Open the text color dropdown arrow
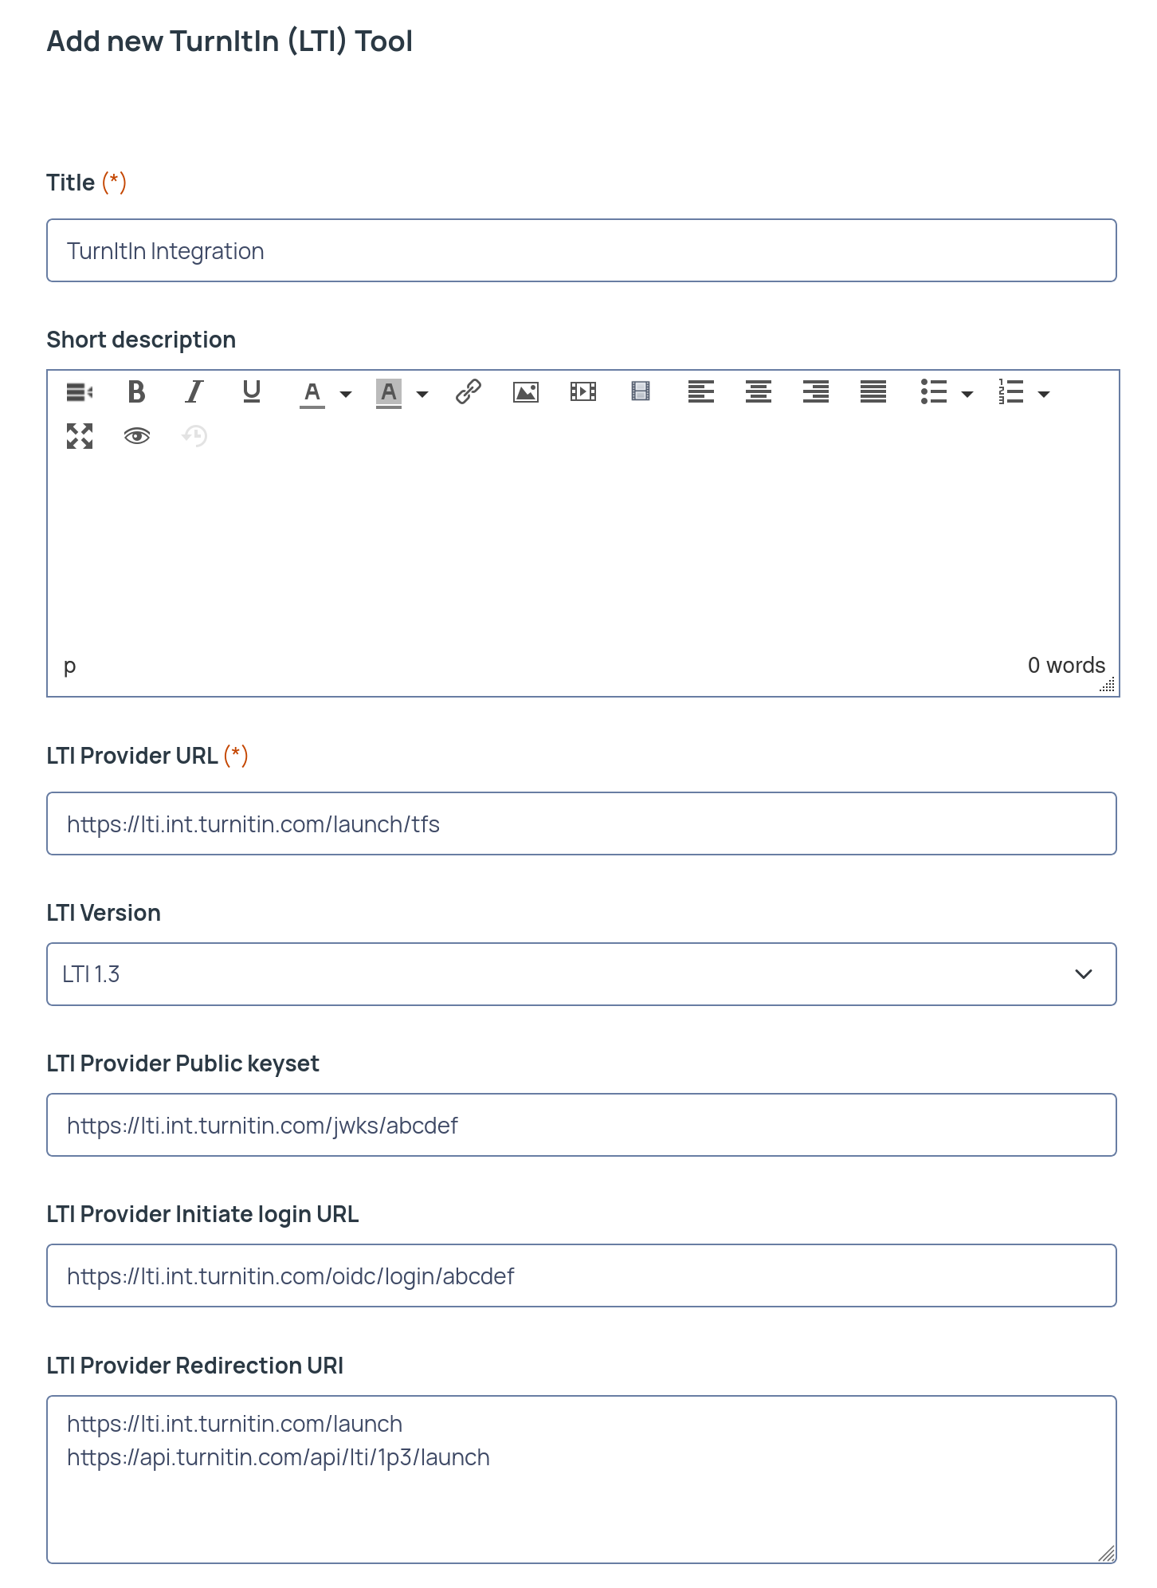This screenshot has height=1588, width=1157. 346,394
